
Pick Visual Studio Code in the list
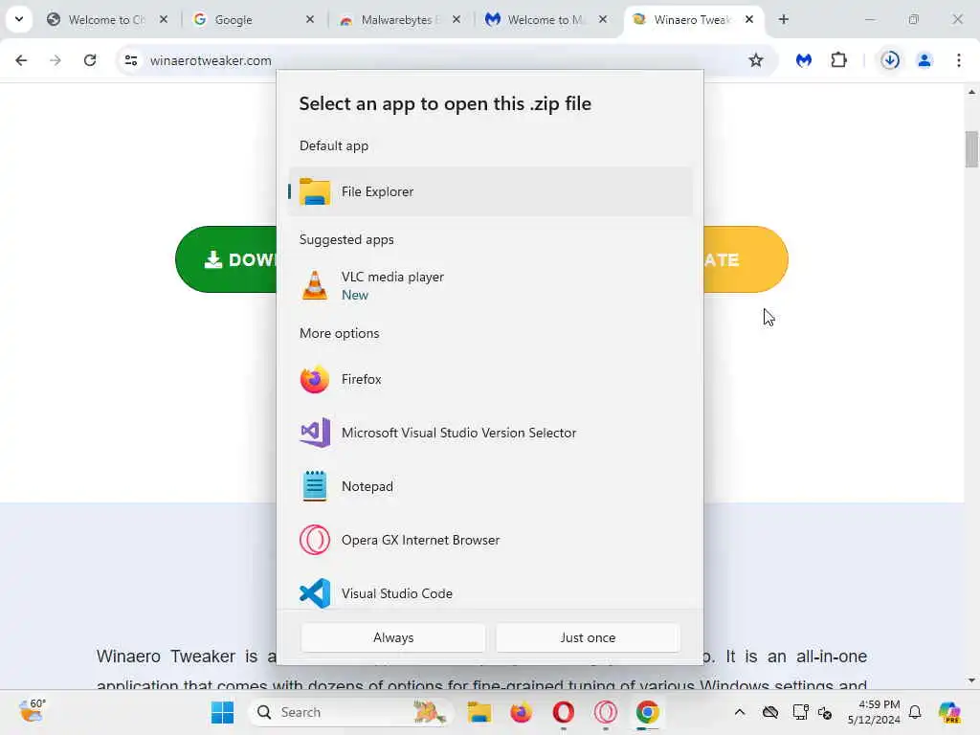click(x=490, y=593)
